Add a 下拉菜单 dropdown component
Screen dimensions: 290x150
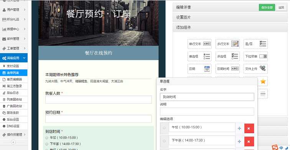[255, 56]
